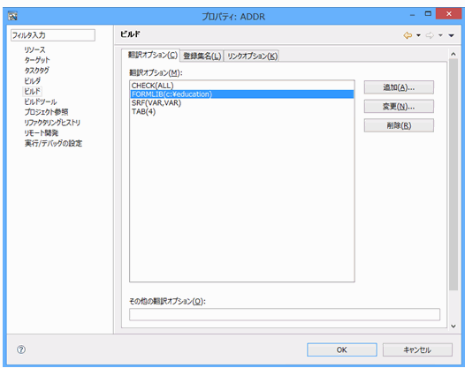
Task: Click the help question mark icon
Action: tap(21, 349)
